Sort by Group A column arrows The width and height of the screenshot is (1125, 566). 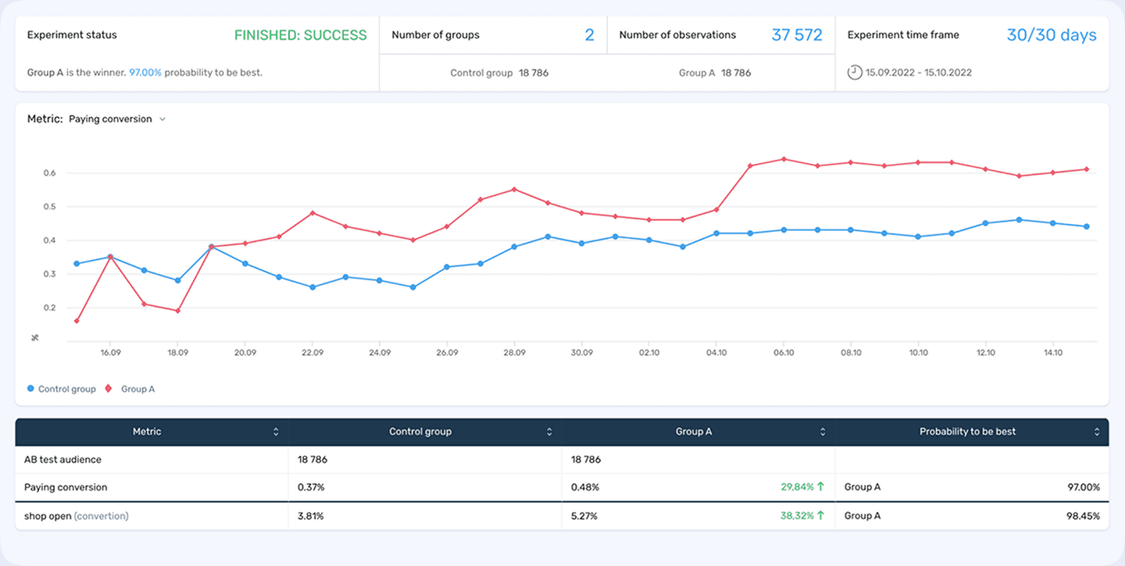[823, 432]
